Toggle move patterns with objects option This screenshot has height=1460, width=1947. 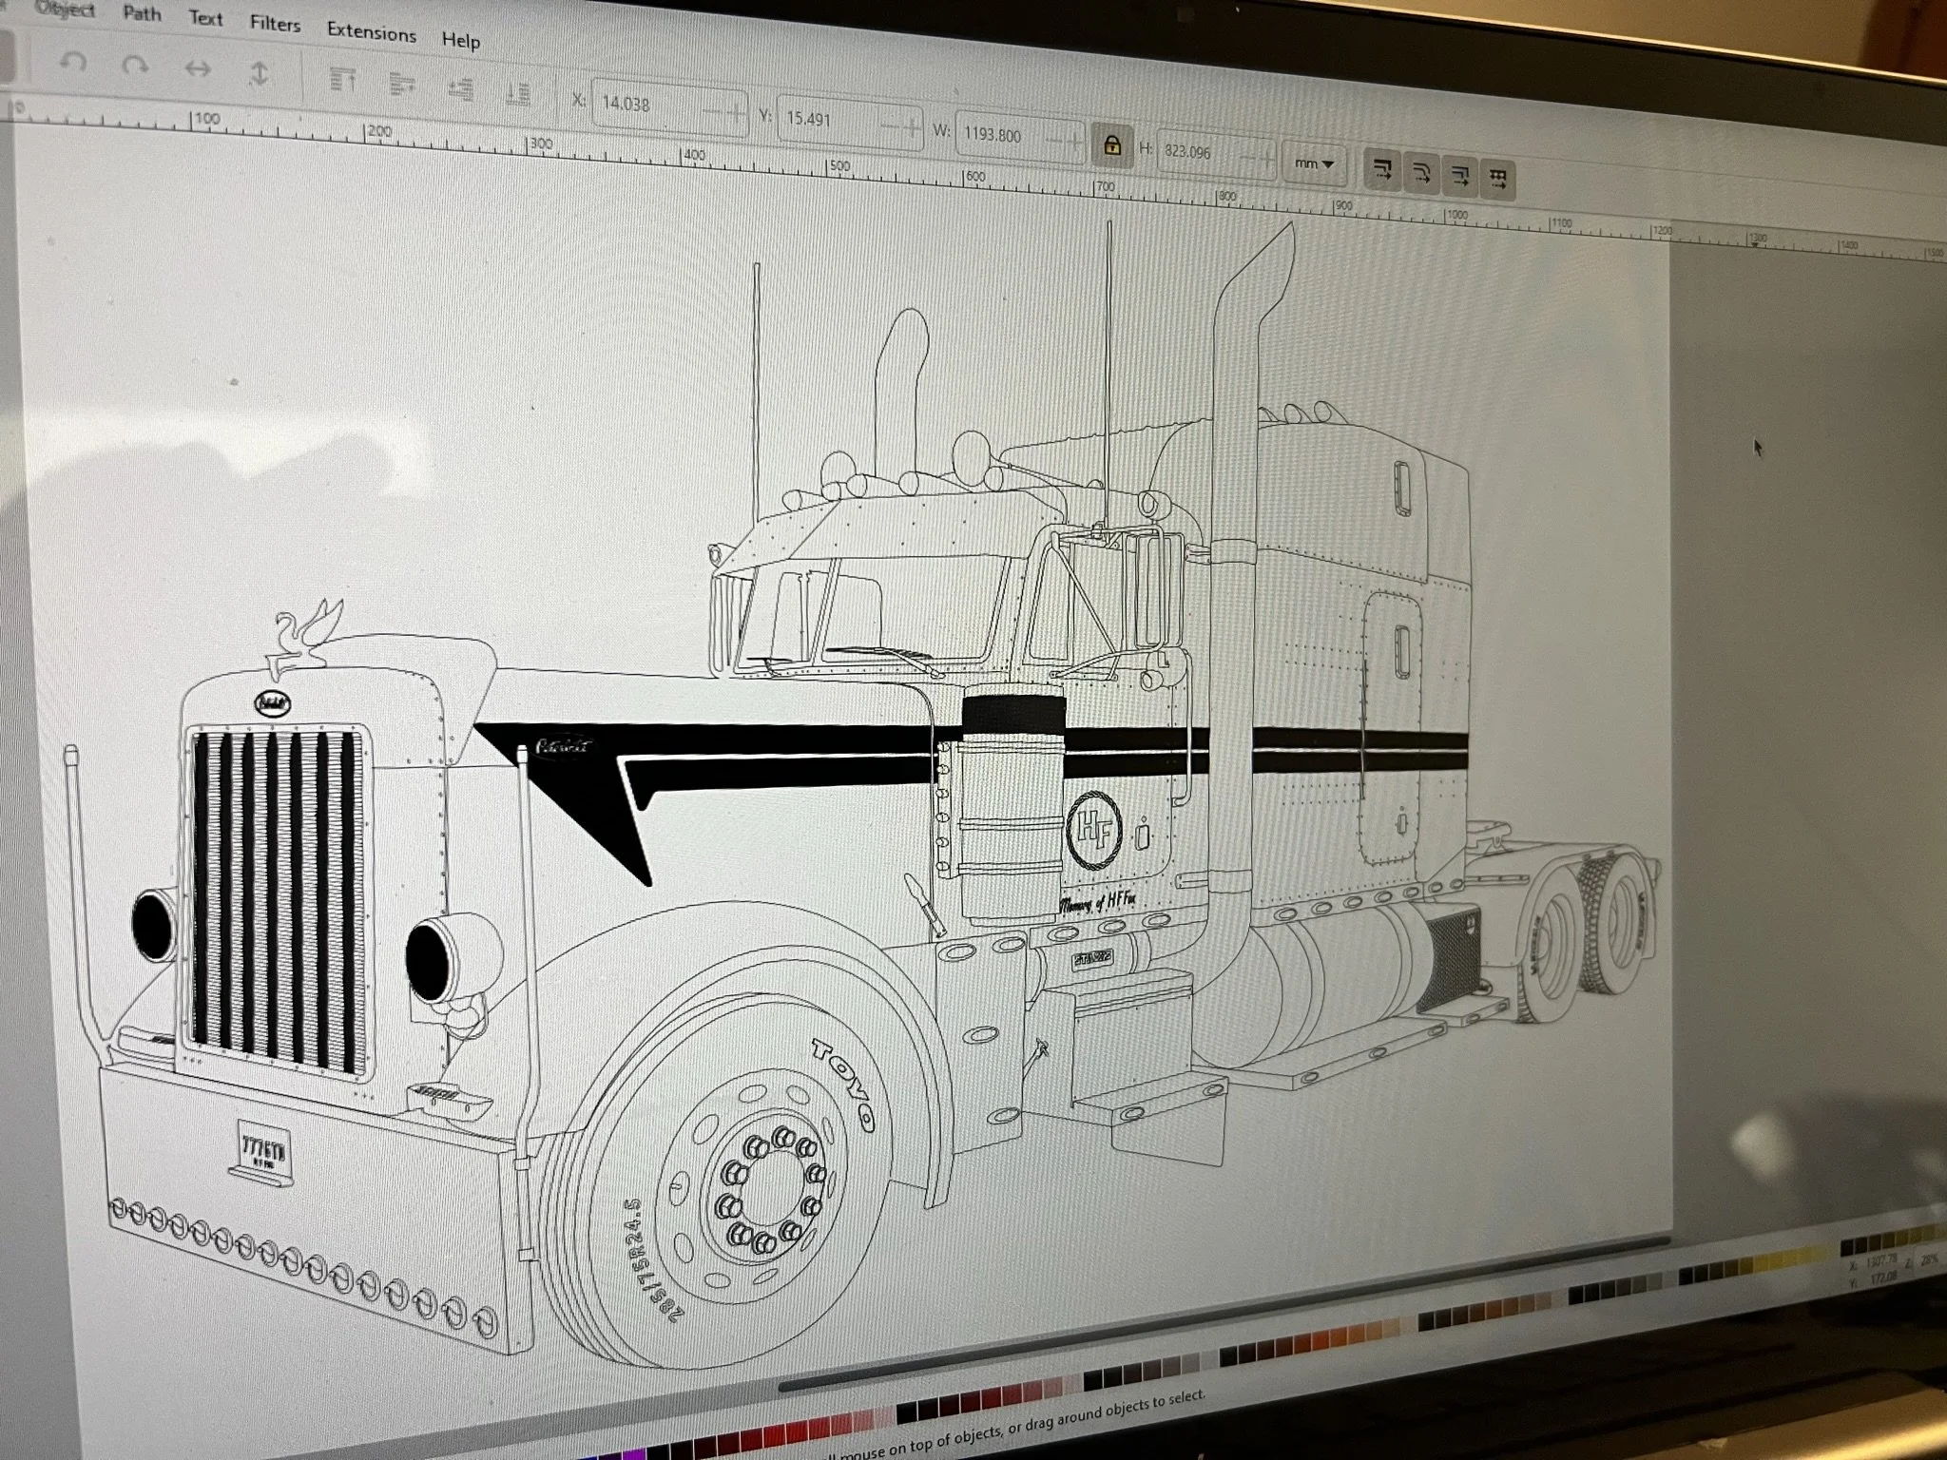[1498, 179]
